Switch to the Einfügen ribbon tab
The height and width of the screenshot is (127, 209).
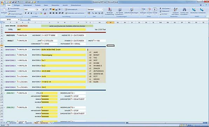[x=17, y=5]
